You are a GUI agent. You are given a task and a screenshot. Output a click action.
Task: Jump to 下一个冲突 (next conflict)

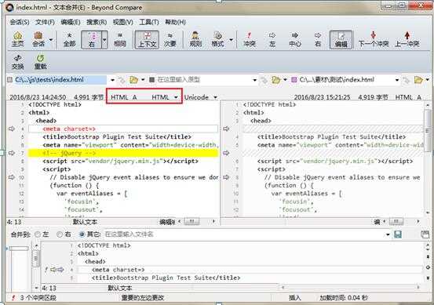tap(374, 39)
